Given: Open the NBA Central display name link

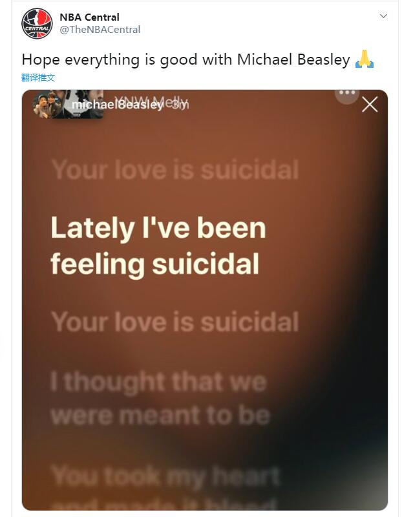Looking at the screenshot, I should [x=89, y=17].
